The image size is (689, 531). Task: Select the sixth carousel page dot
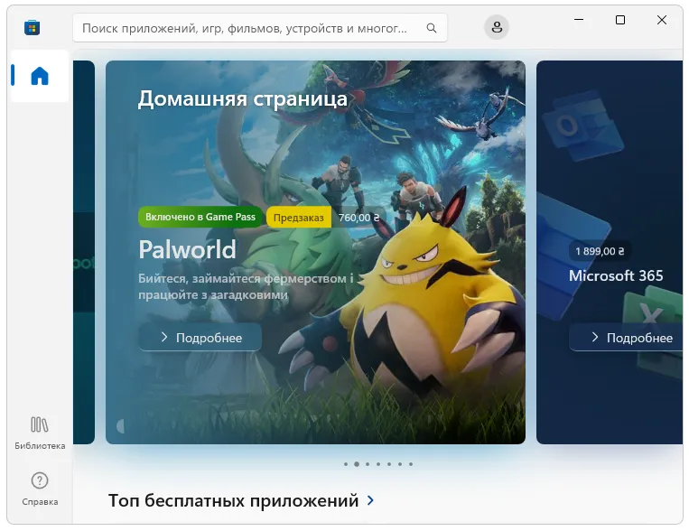pyautogui.click(x=400, y=464)
